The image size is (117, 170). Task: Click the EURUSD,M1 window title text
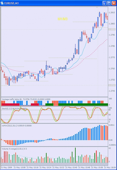coord(11,3)
